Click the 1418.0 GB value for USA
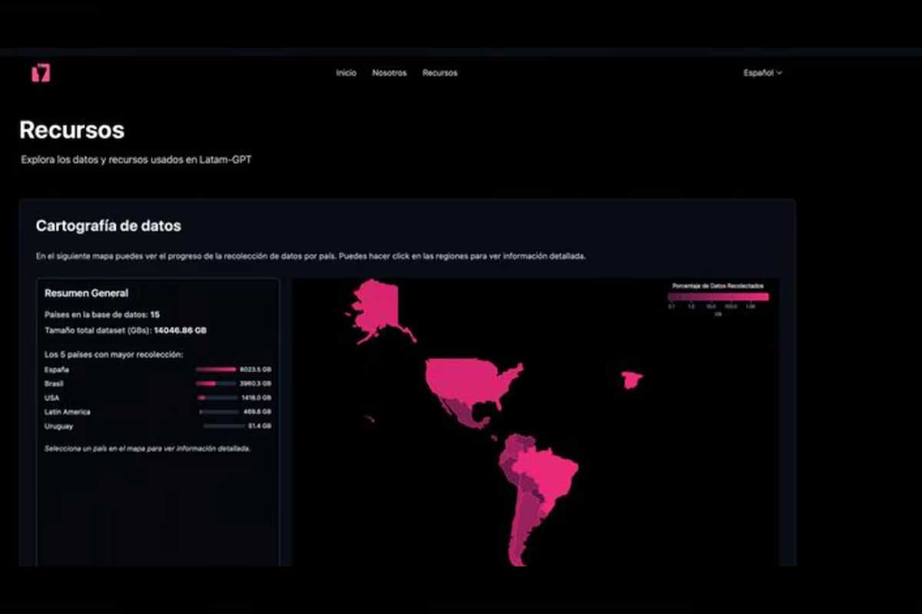 [x=255, y=398]
